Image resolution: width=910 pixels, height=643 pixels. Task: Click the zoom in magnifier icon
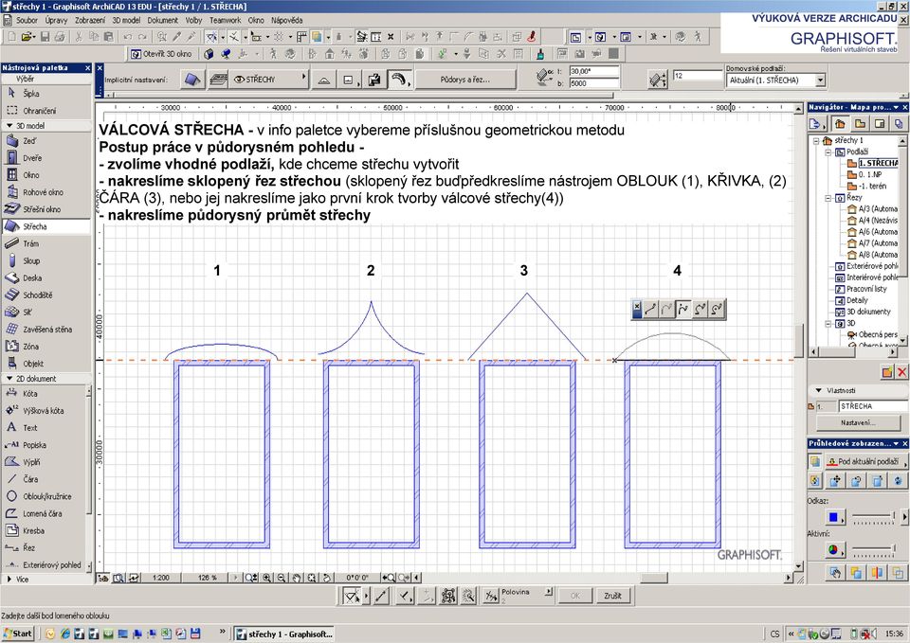[267, 578]
